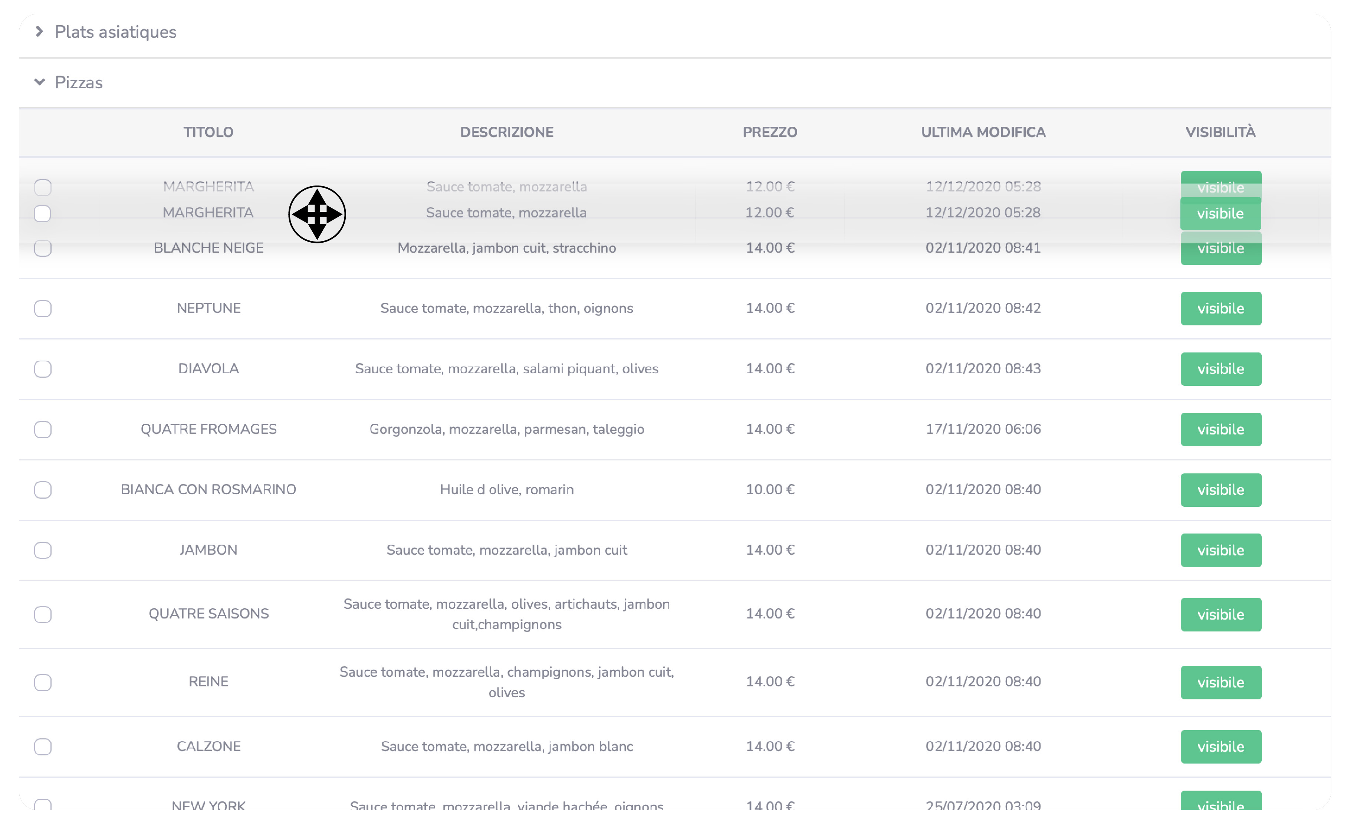Expand the Plats asiatiques category chevron
This screenshot has height=814, width=1354.
39,32
